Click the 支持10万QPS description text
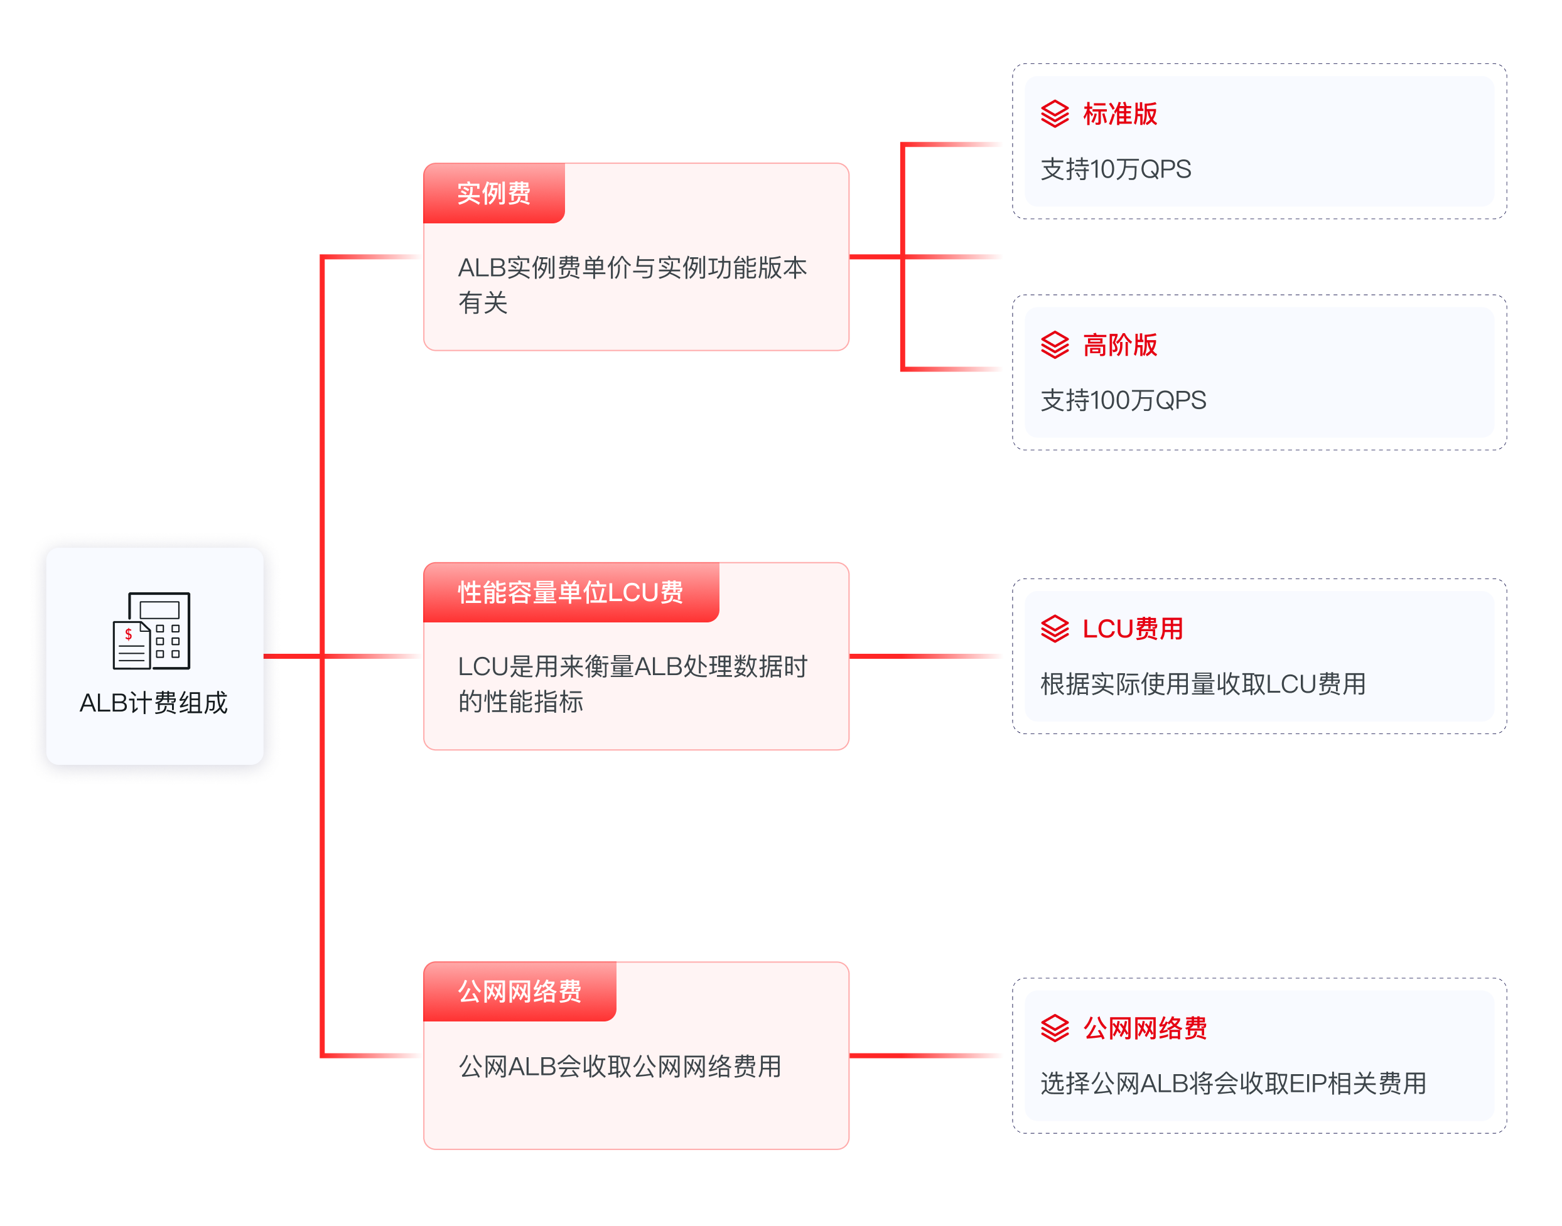This screenshot has height=1226, width=1562. click(1115, 169)
